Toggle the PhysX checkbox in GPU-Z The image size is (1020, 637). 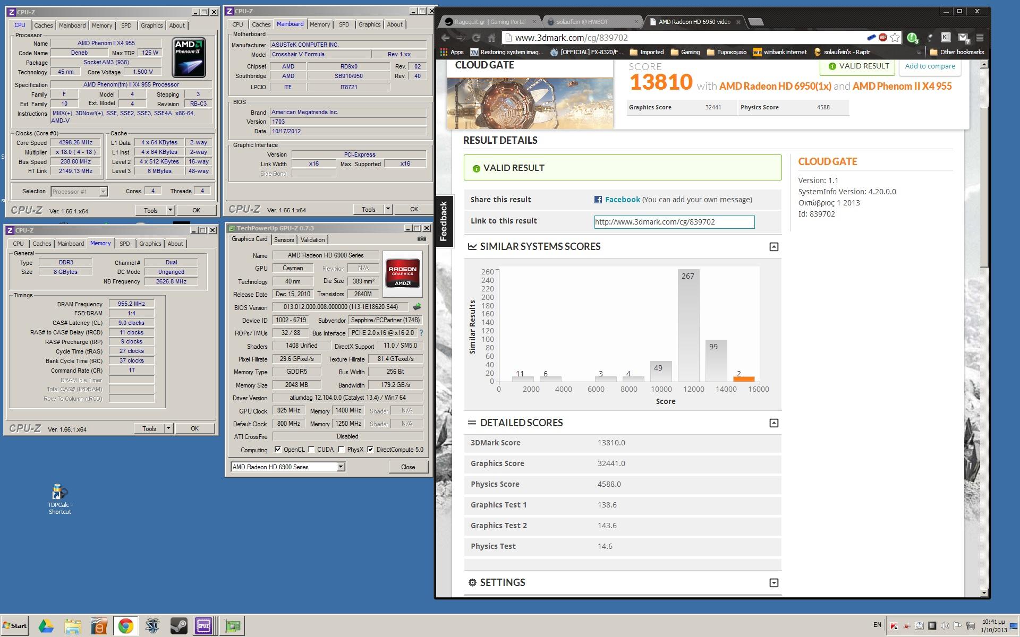point(341,449)
